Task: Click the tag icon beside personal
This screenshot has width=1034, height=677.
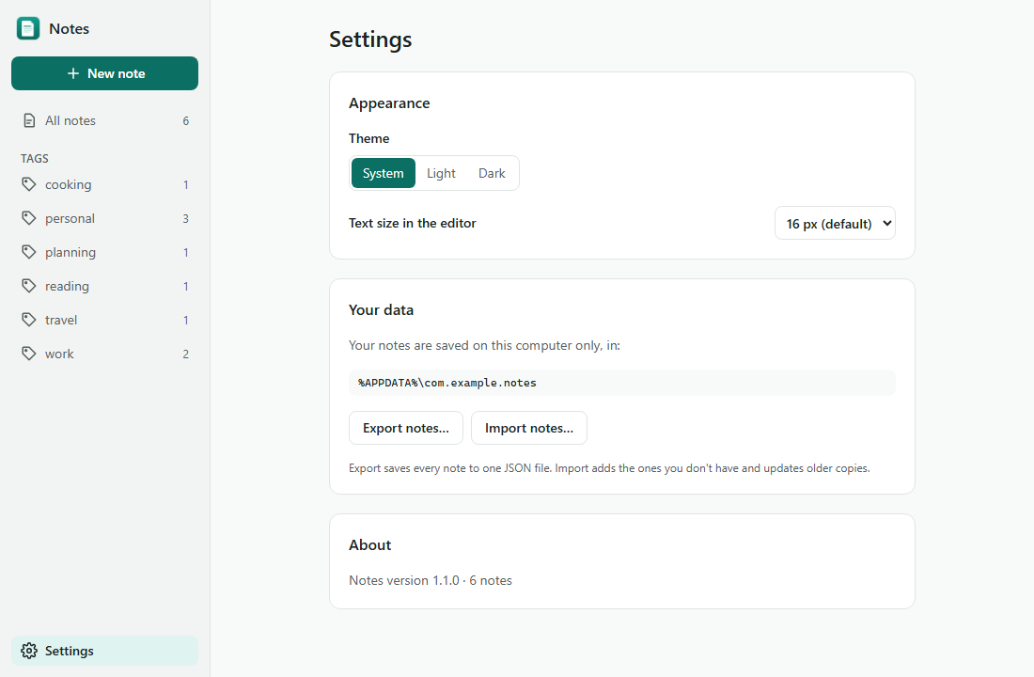Action: click(x=28, y=218)
